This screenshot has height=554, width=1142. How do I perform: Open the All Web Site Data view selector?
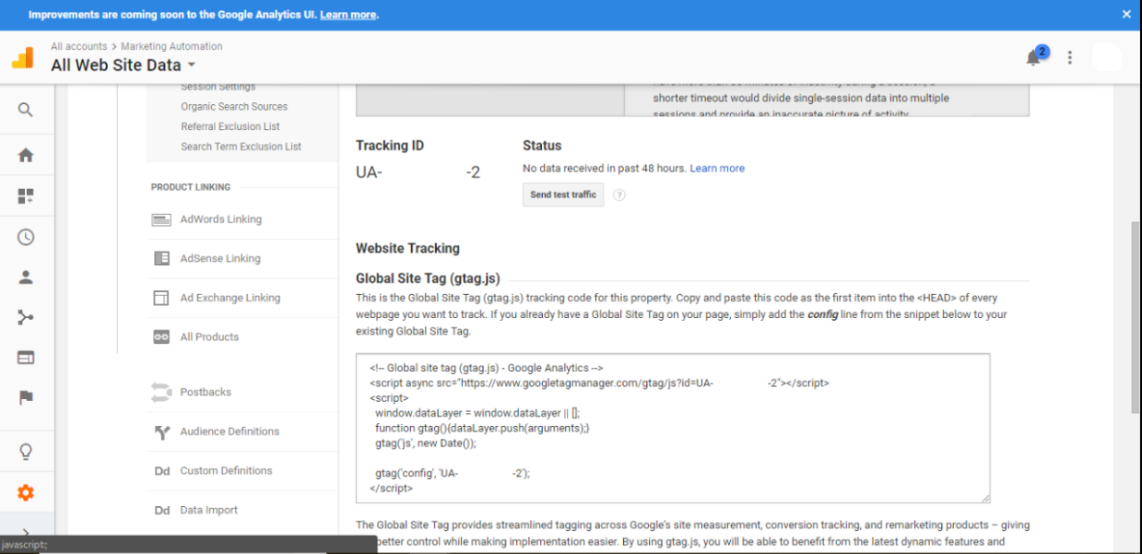pyautogui.click(x=124, y=65)
